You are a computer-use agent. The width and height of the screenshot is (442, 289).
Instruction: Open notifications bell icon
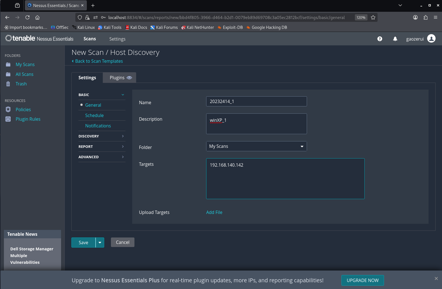[395, 39]
